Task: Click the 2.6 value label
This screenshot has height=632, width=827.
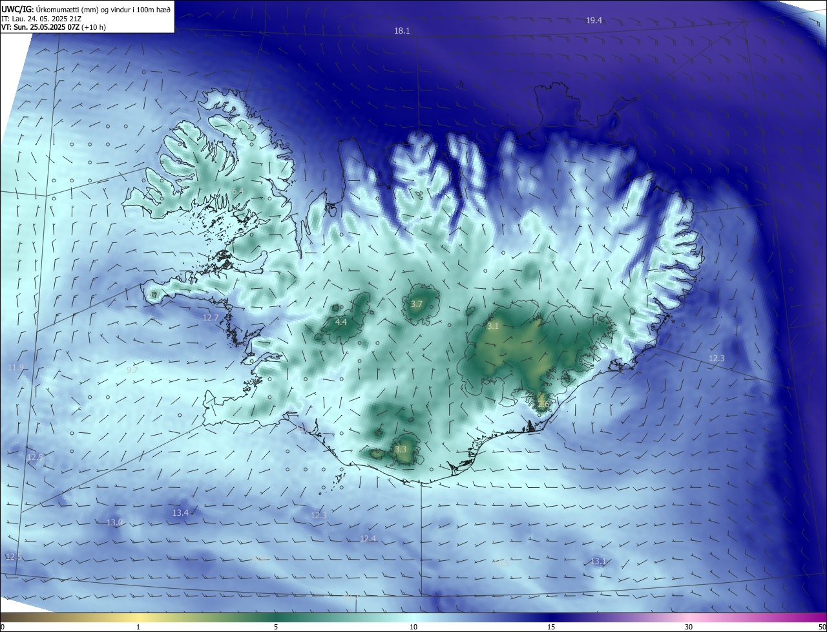Action: point(543,405)
